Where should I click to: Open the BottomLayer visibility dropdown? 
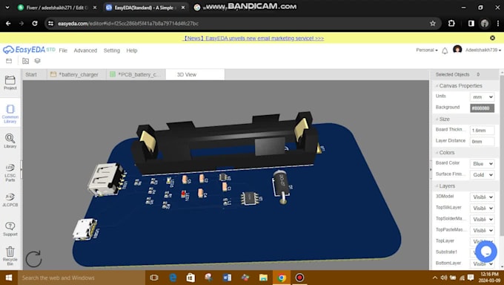(483, 263)
